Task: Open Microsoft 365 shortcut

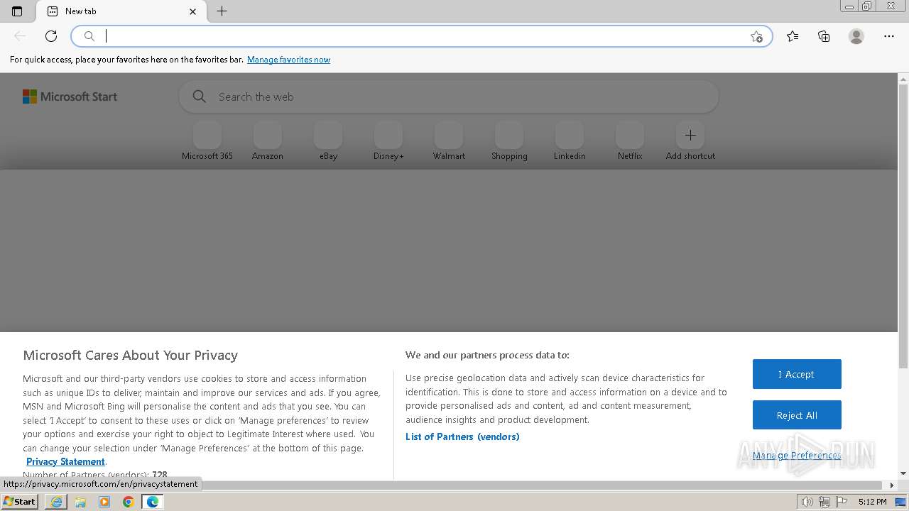Action: pos(207,141)
